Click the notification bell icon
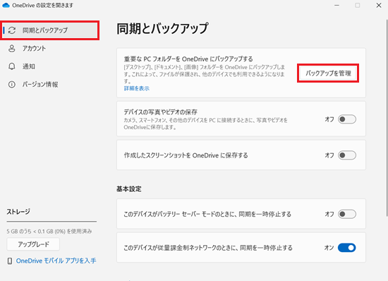Image resolution: width=388 pixels, height=281 pixels. coord(11,66)
